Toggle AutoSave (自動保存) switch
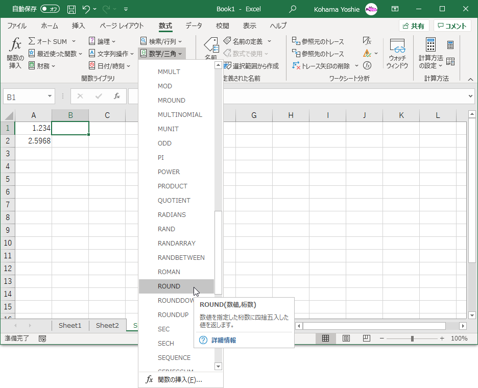The image size is (478, 388). pyautogui.click(x=50, y=9)
